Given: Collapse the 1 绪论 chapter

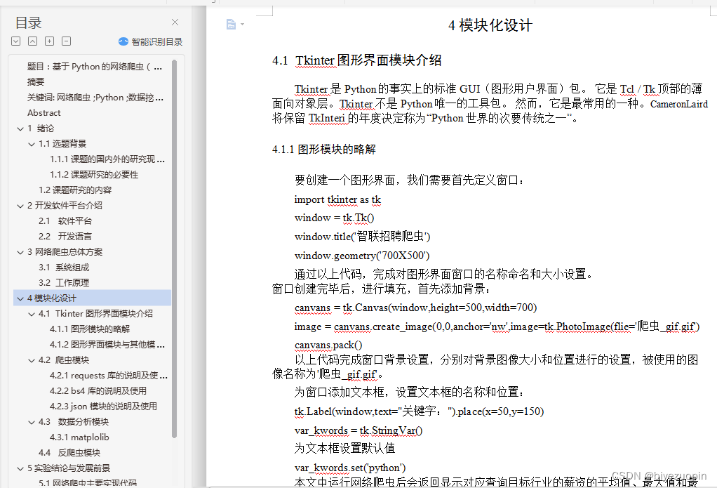Looking at the screenshot, I should coord(20,128).
